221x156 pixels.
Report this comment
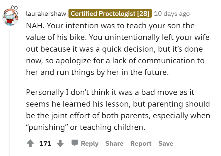point(141,144)
